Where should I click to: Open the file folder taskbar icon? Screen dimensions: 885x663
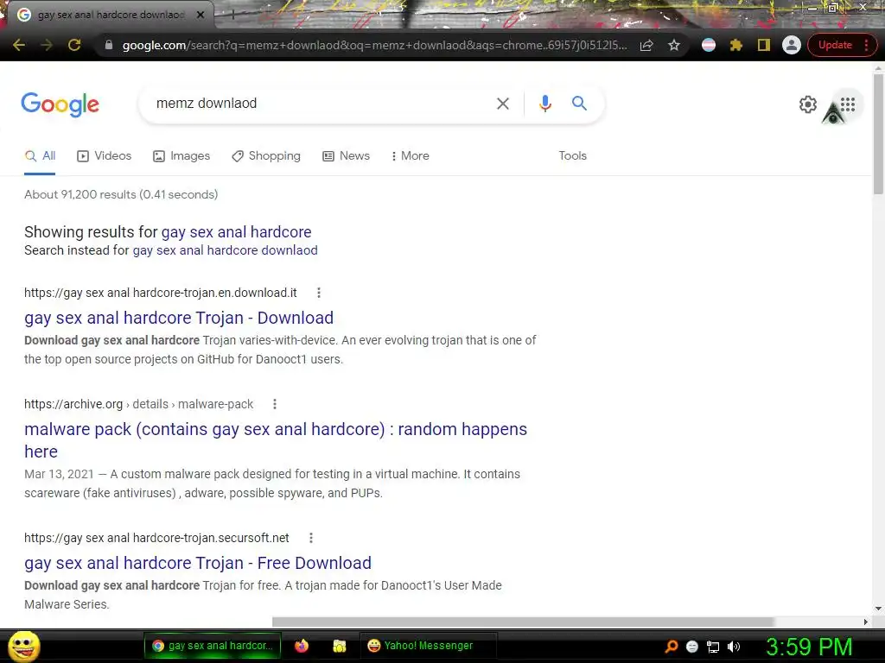[339, 646]
